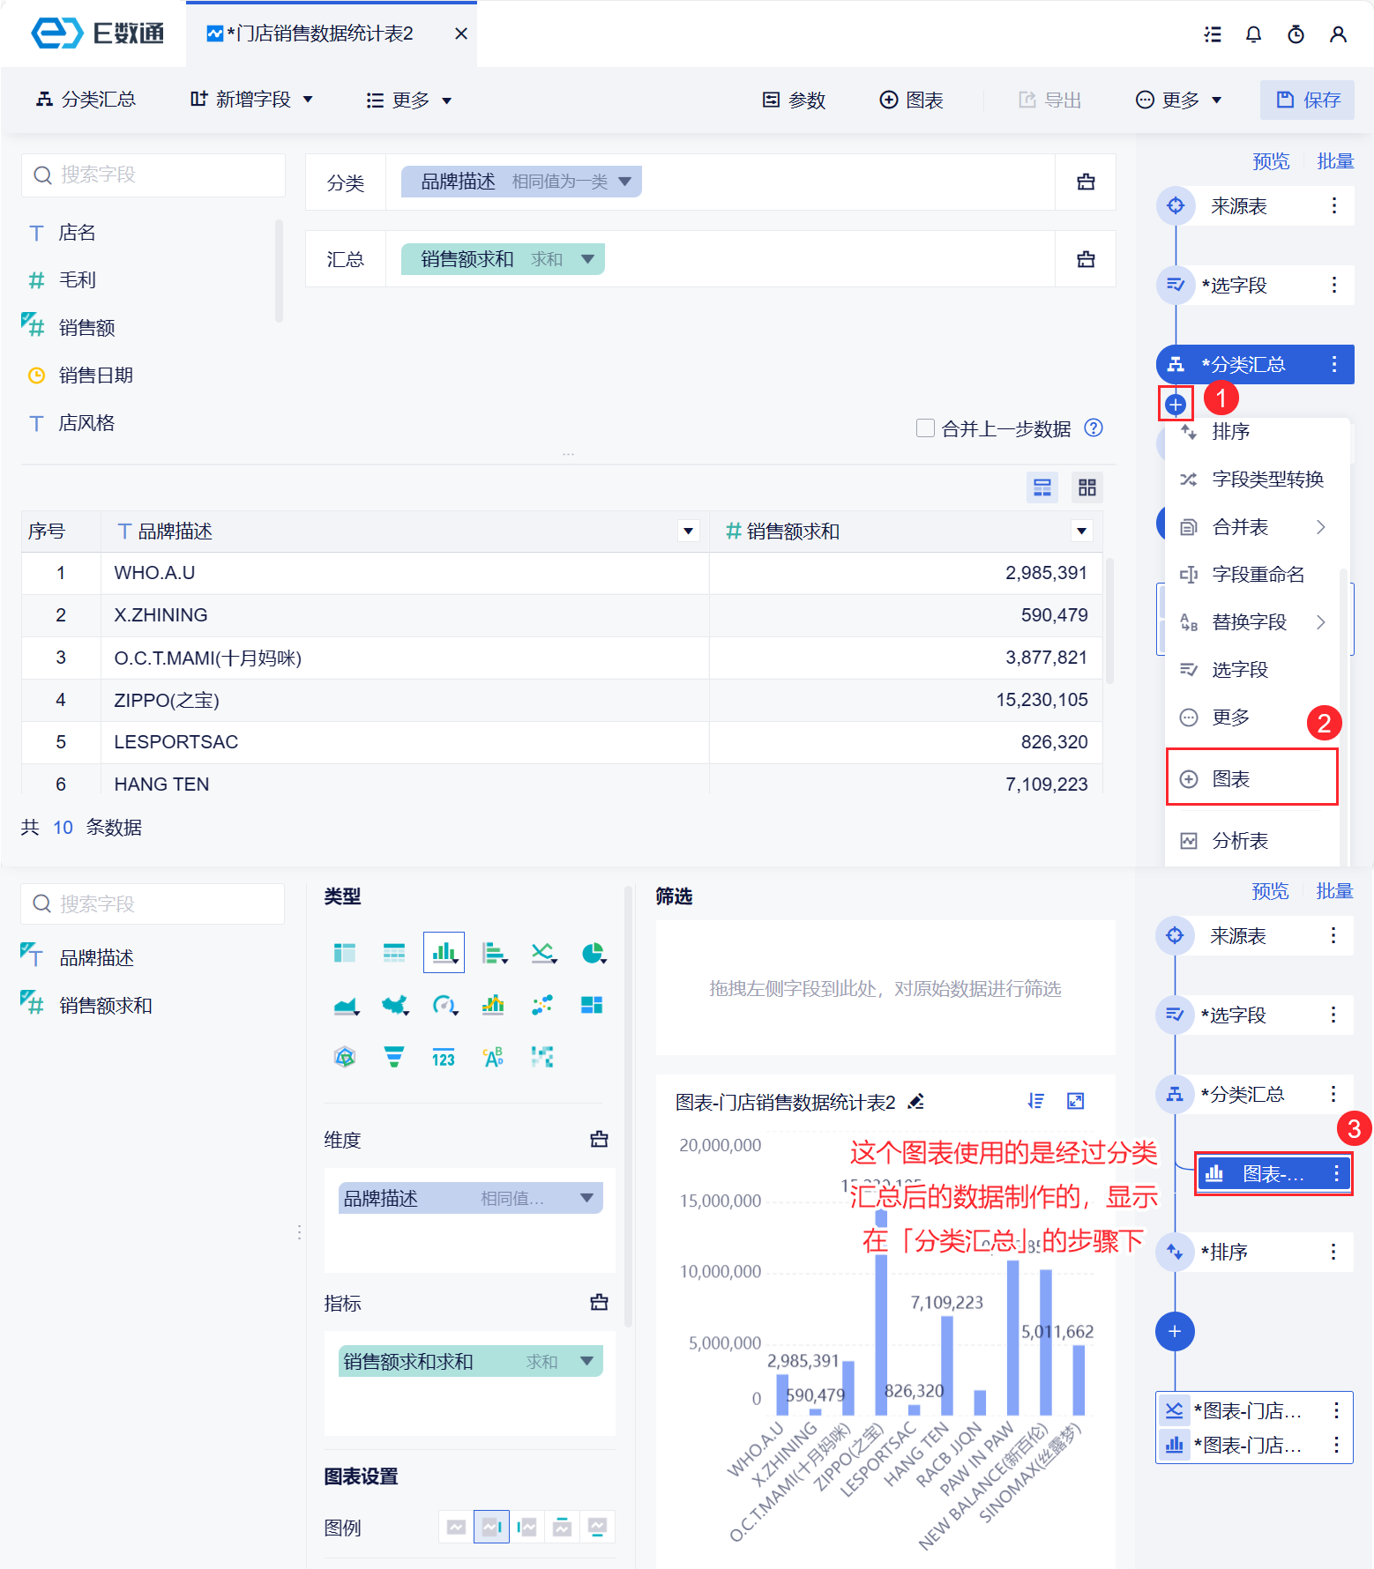1374x1569 pixels.
Task: Open 品牌描述 dropdown in 分类 row
Action: tap(624, 182)
